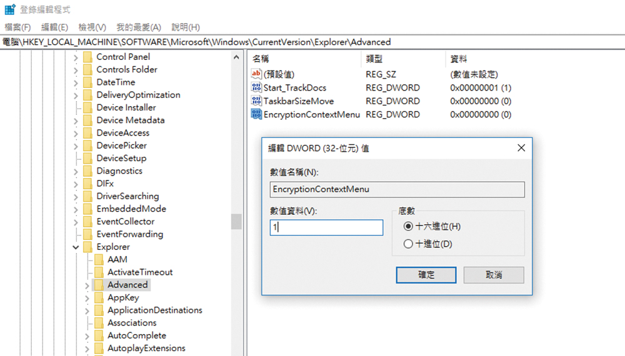Screen dimensions: 625x356
Task: Click the EmbeddedMode folder icon
Action: pyautogui.click(x=87, y=209)
